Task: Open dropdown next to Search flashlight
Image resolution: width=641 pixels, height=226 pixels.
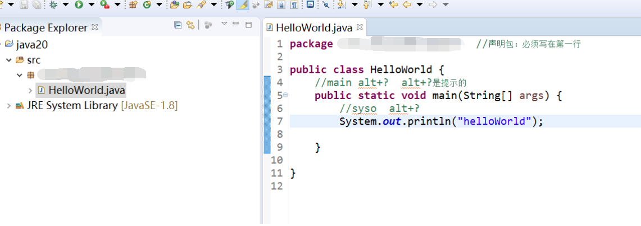Action: tap(213, 5)
